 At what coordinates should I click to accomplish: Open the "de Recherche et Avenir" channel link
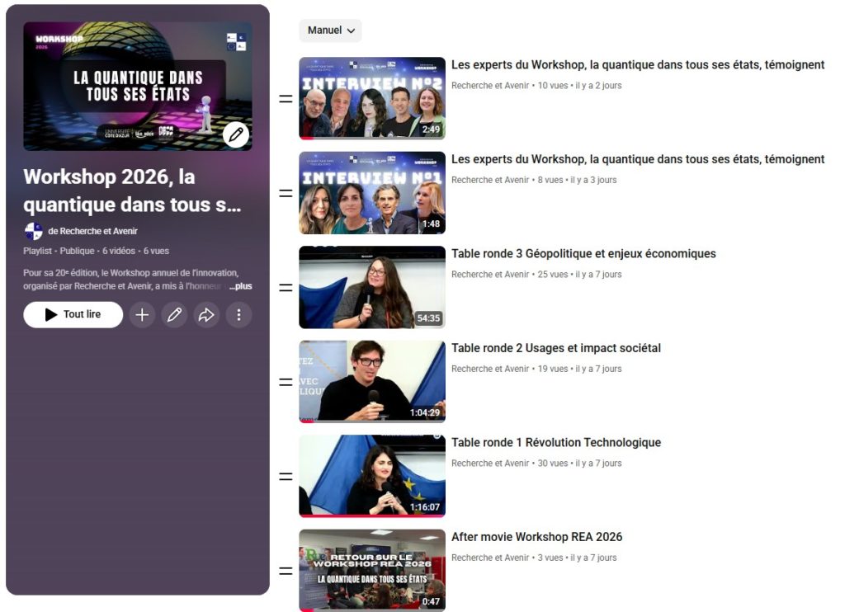pyautogui.click(x=92, y=231)
